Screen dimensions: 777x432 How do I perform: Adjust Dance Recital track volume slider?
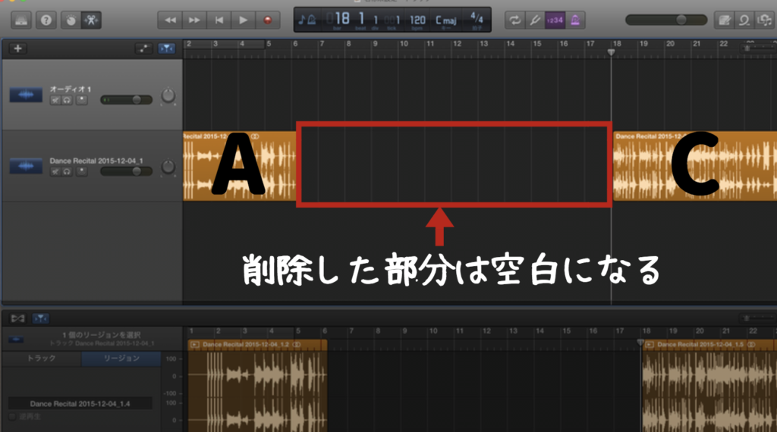click(x=126, y=171)
